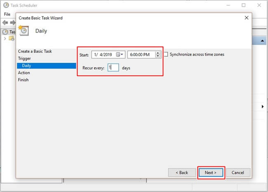Enable Synchronize across time zones checkbox
This screenshot has width=268, height=192.
[x=166, y=55]
